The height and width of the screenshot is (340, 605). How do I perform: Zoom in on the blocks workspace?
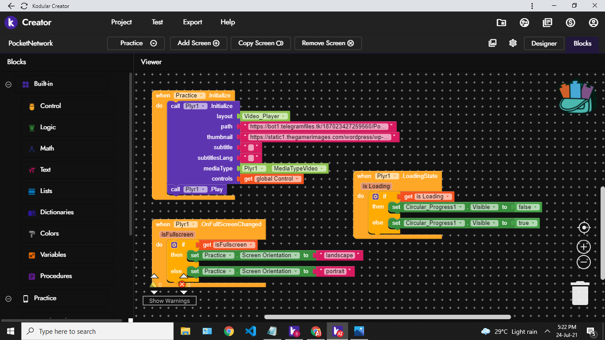tap(584, 247)
